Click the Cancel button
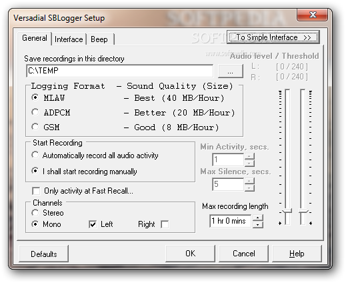The height and width of the screenshot is (283, 346). pyautogui.click(x=243, y=254)
